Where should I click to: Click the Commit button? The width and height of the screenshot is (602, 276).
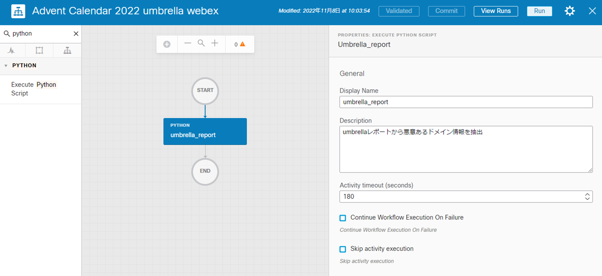click(x=446, y=11)
